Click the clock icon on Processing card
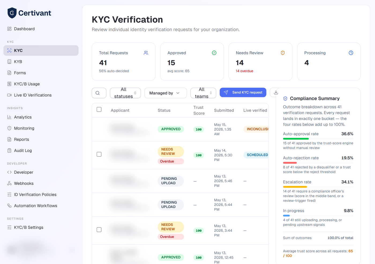 coord(351,53)
